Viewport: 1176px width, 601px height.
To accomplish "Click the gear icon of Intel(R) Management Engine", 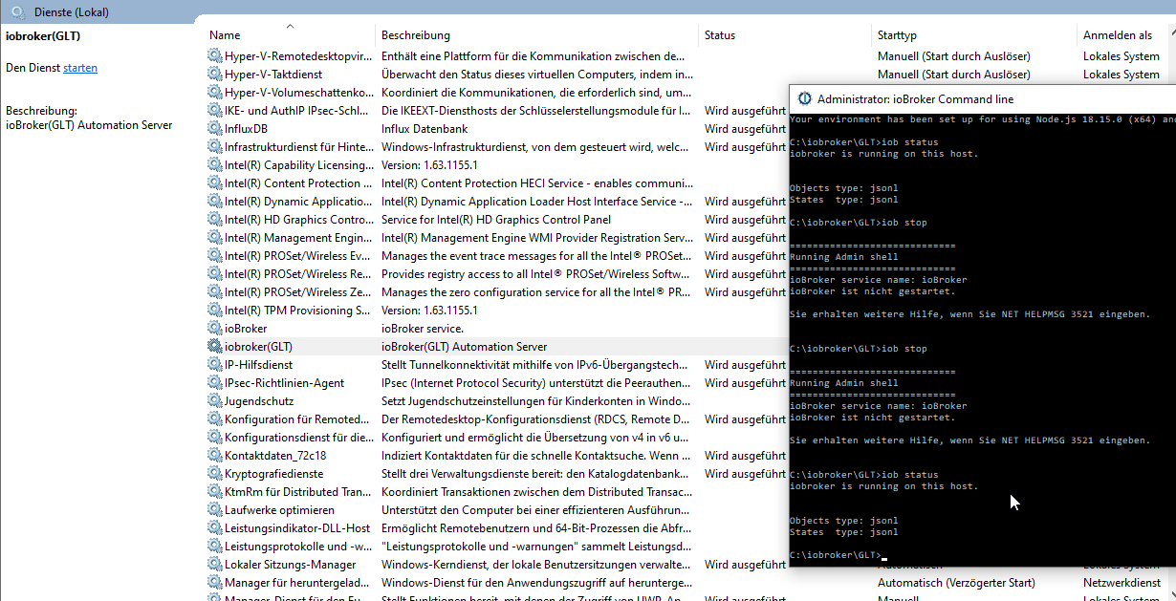I will tap(214, 238).
